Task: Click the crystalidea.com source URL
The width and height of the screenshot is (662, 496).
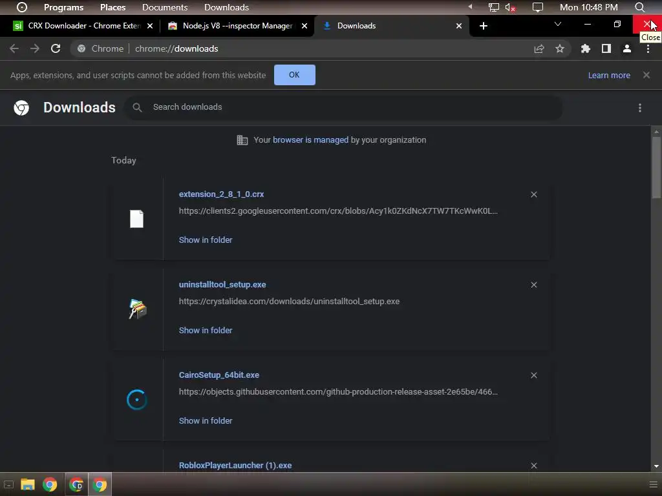Action: click(289, 301)
